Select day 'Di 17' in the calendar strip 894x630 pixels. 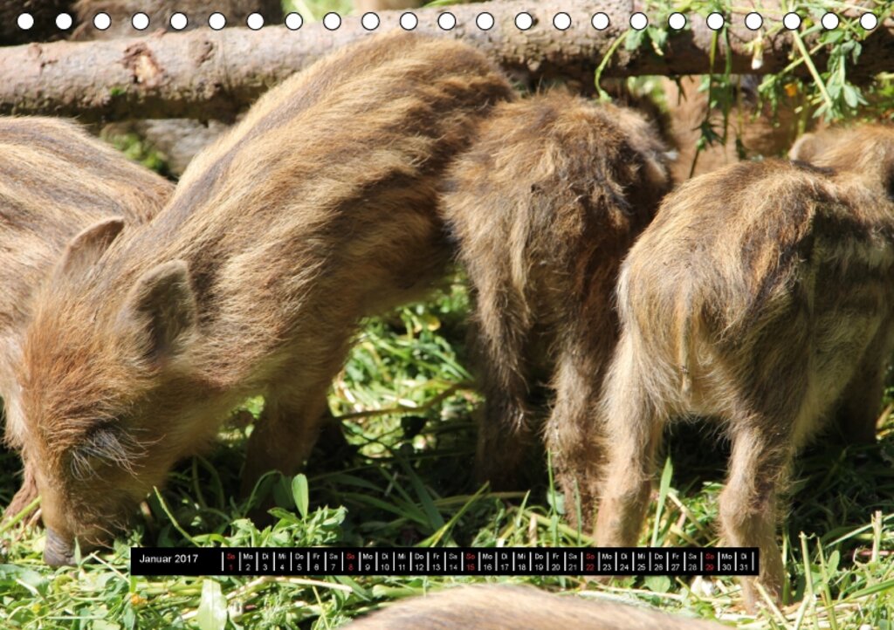click(505, 562)
